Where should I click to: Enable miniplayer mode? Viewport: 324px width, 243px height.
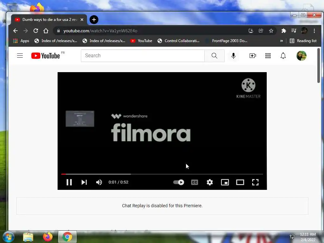click(225, 182)
